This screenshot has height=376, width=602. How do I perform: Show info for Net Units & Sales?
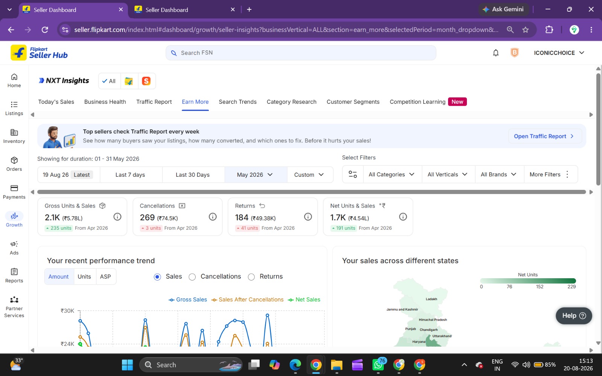tap(403, 217)
